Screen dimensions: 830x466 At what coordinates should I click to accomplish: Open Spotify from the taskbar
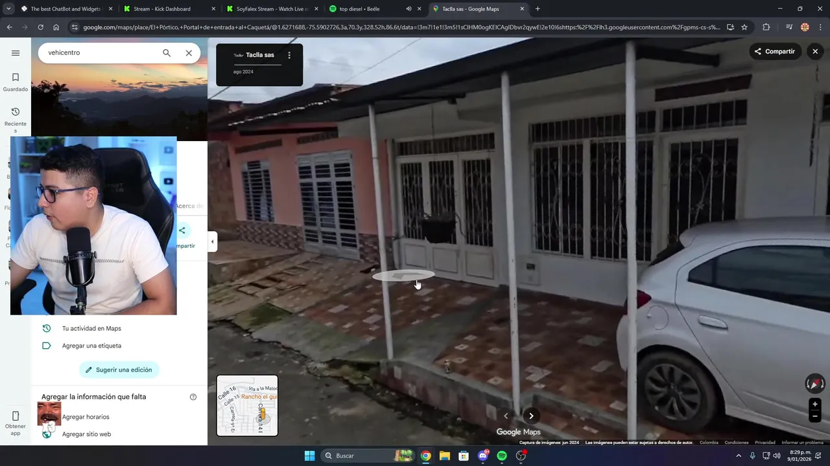point(502,456)
